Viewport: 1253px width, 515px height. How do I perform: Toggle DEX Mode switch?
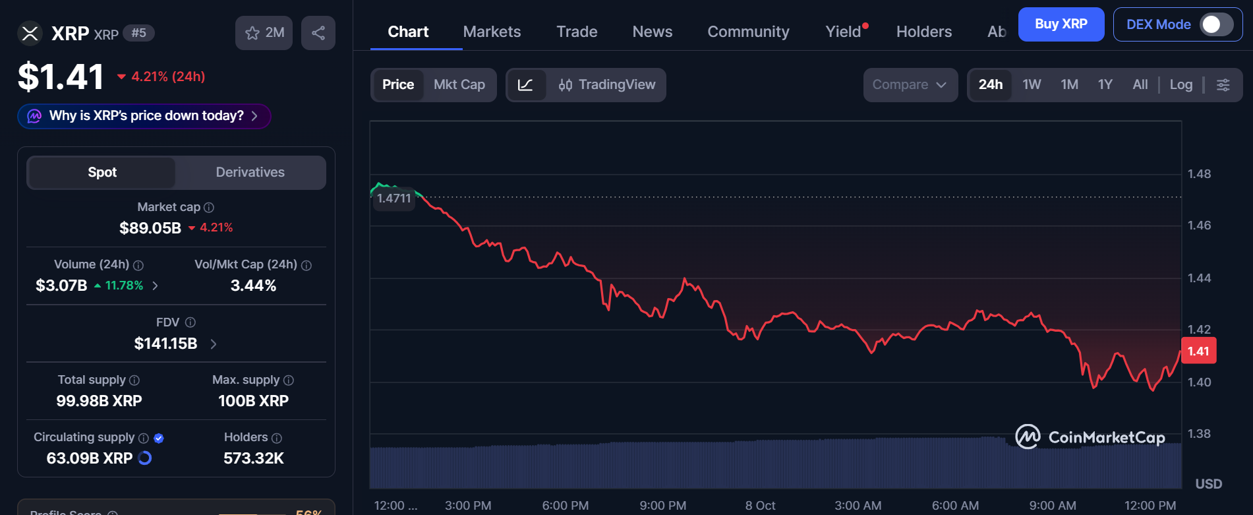pyautogui.click(x=1216, y=24)
